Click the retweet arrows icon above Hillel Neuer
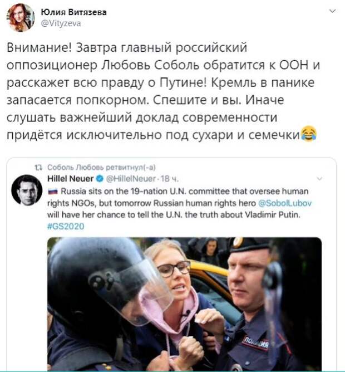 (38, 168)
